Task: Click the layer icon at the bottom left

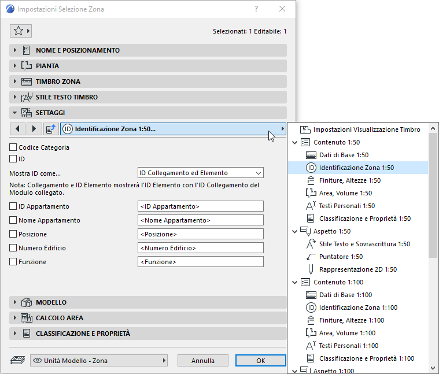Action: 17,360
